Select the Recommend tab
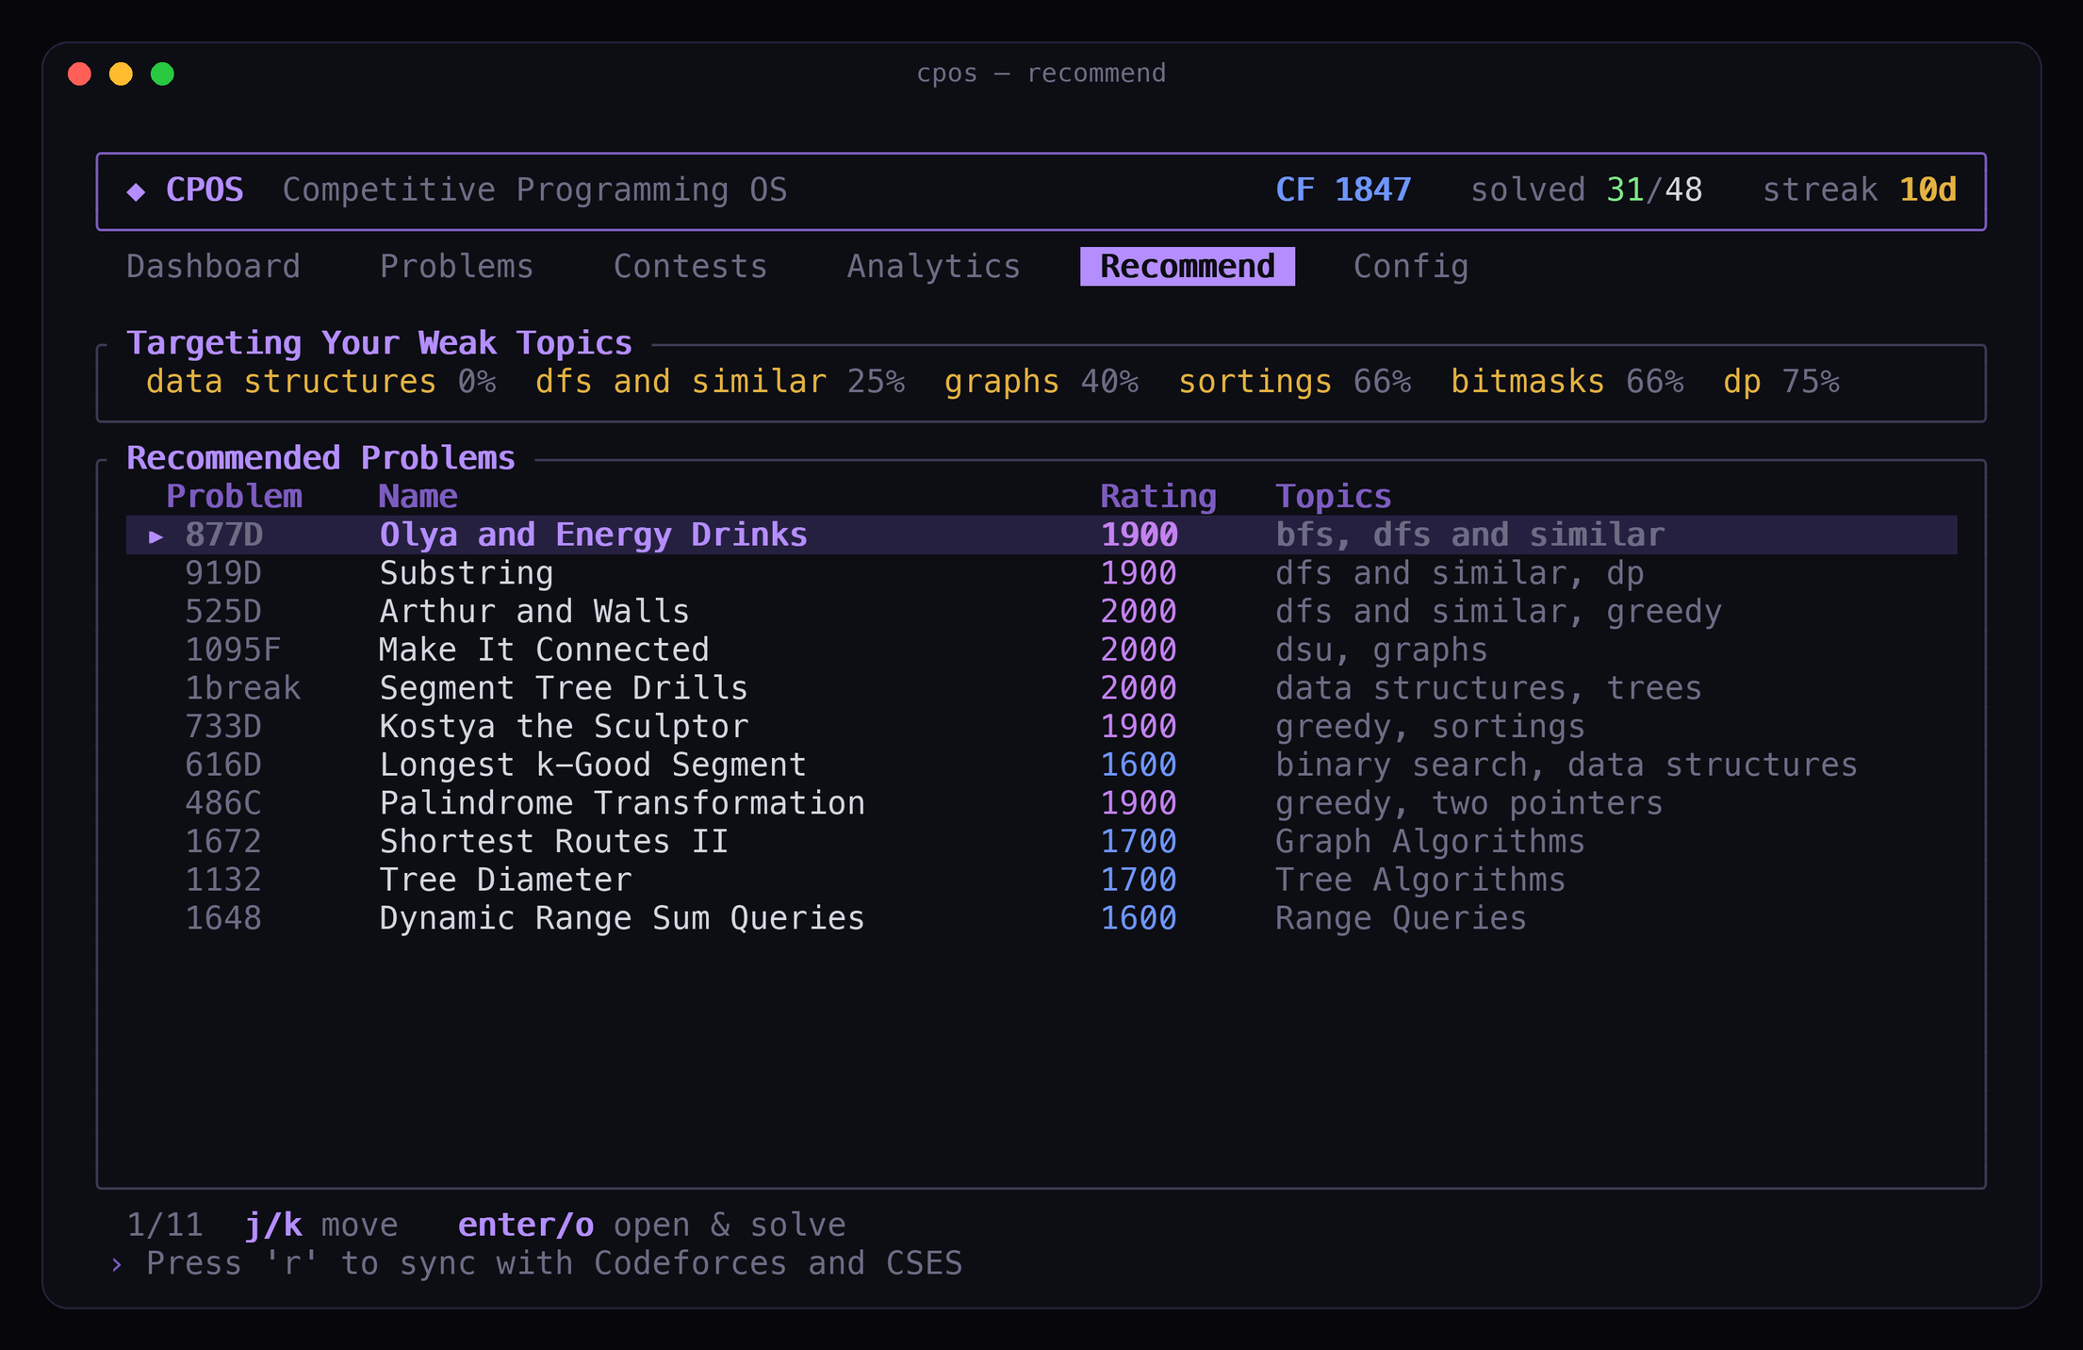 [x=1188, y=267]
